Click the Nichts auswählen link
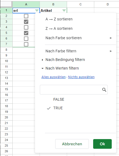Image resolution: width=119 pixels, height=156 pixels. 81,77
